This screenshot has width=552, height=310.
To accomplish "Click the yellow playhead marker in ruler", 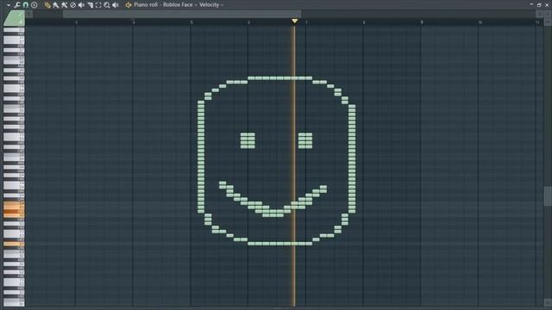I will click(x=295, y=22).
